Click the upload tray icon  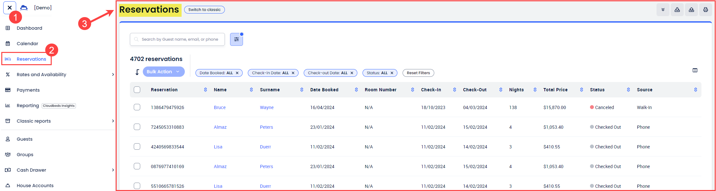tap(691, 10)
